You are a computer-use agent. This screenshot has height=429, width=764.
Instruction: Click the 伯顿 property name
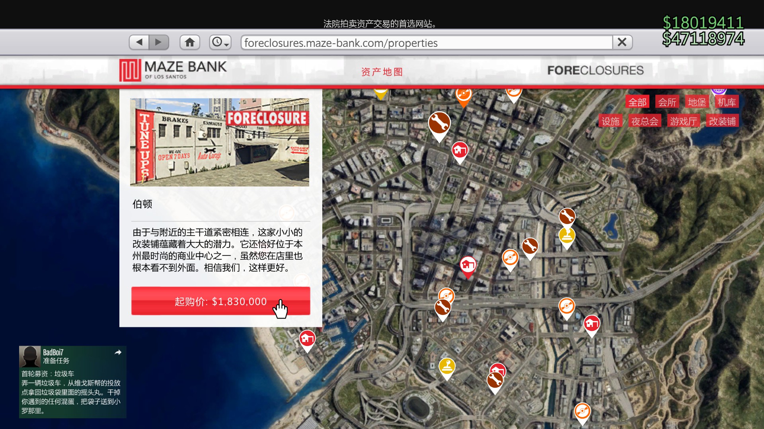coord(142,204)
